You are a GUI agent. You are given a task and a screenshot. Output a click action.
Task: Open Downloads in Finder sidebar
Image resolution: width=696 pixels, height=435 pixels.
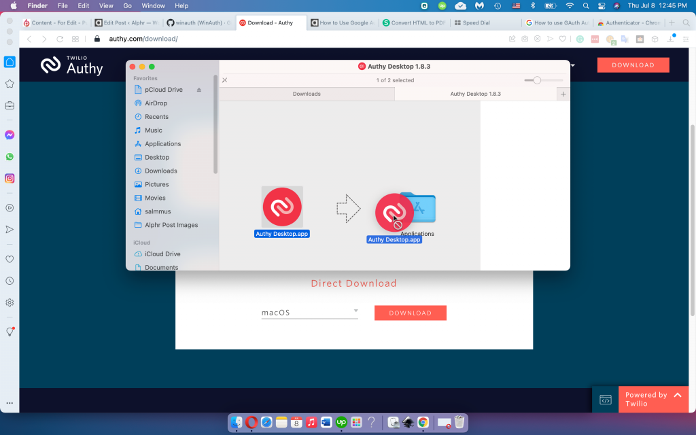coord(160,171)
